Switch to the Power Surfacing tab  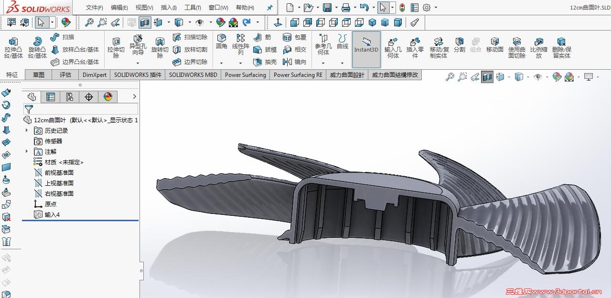[245, 75]
